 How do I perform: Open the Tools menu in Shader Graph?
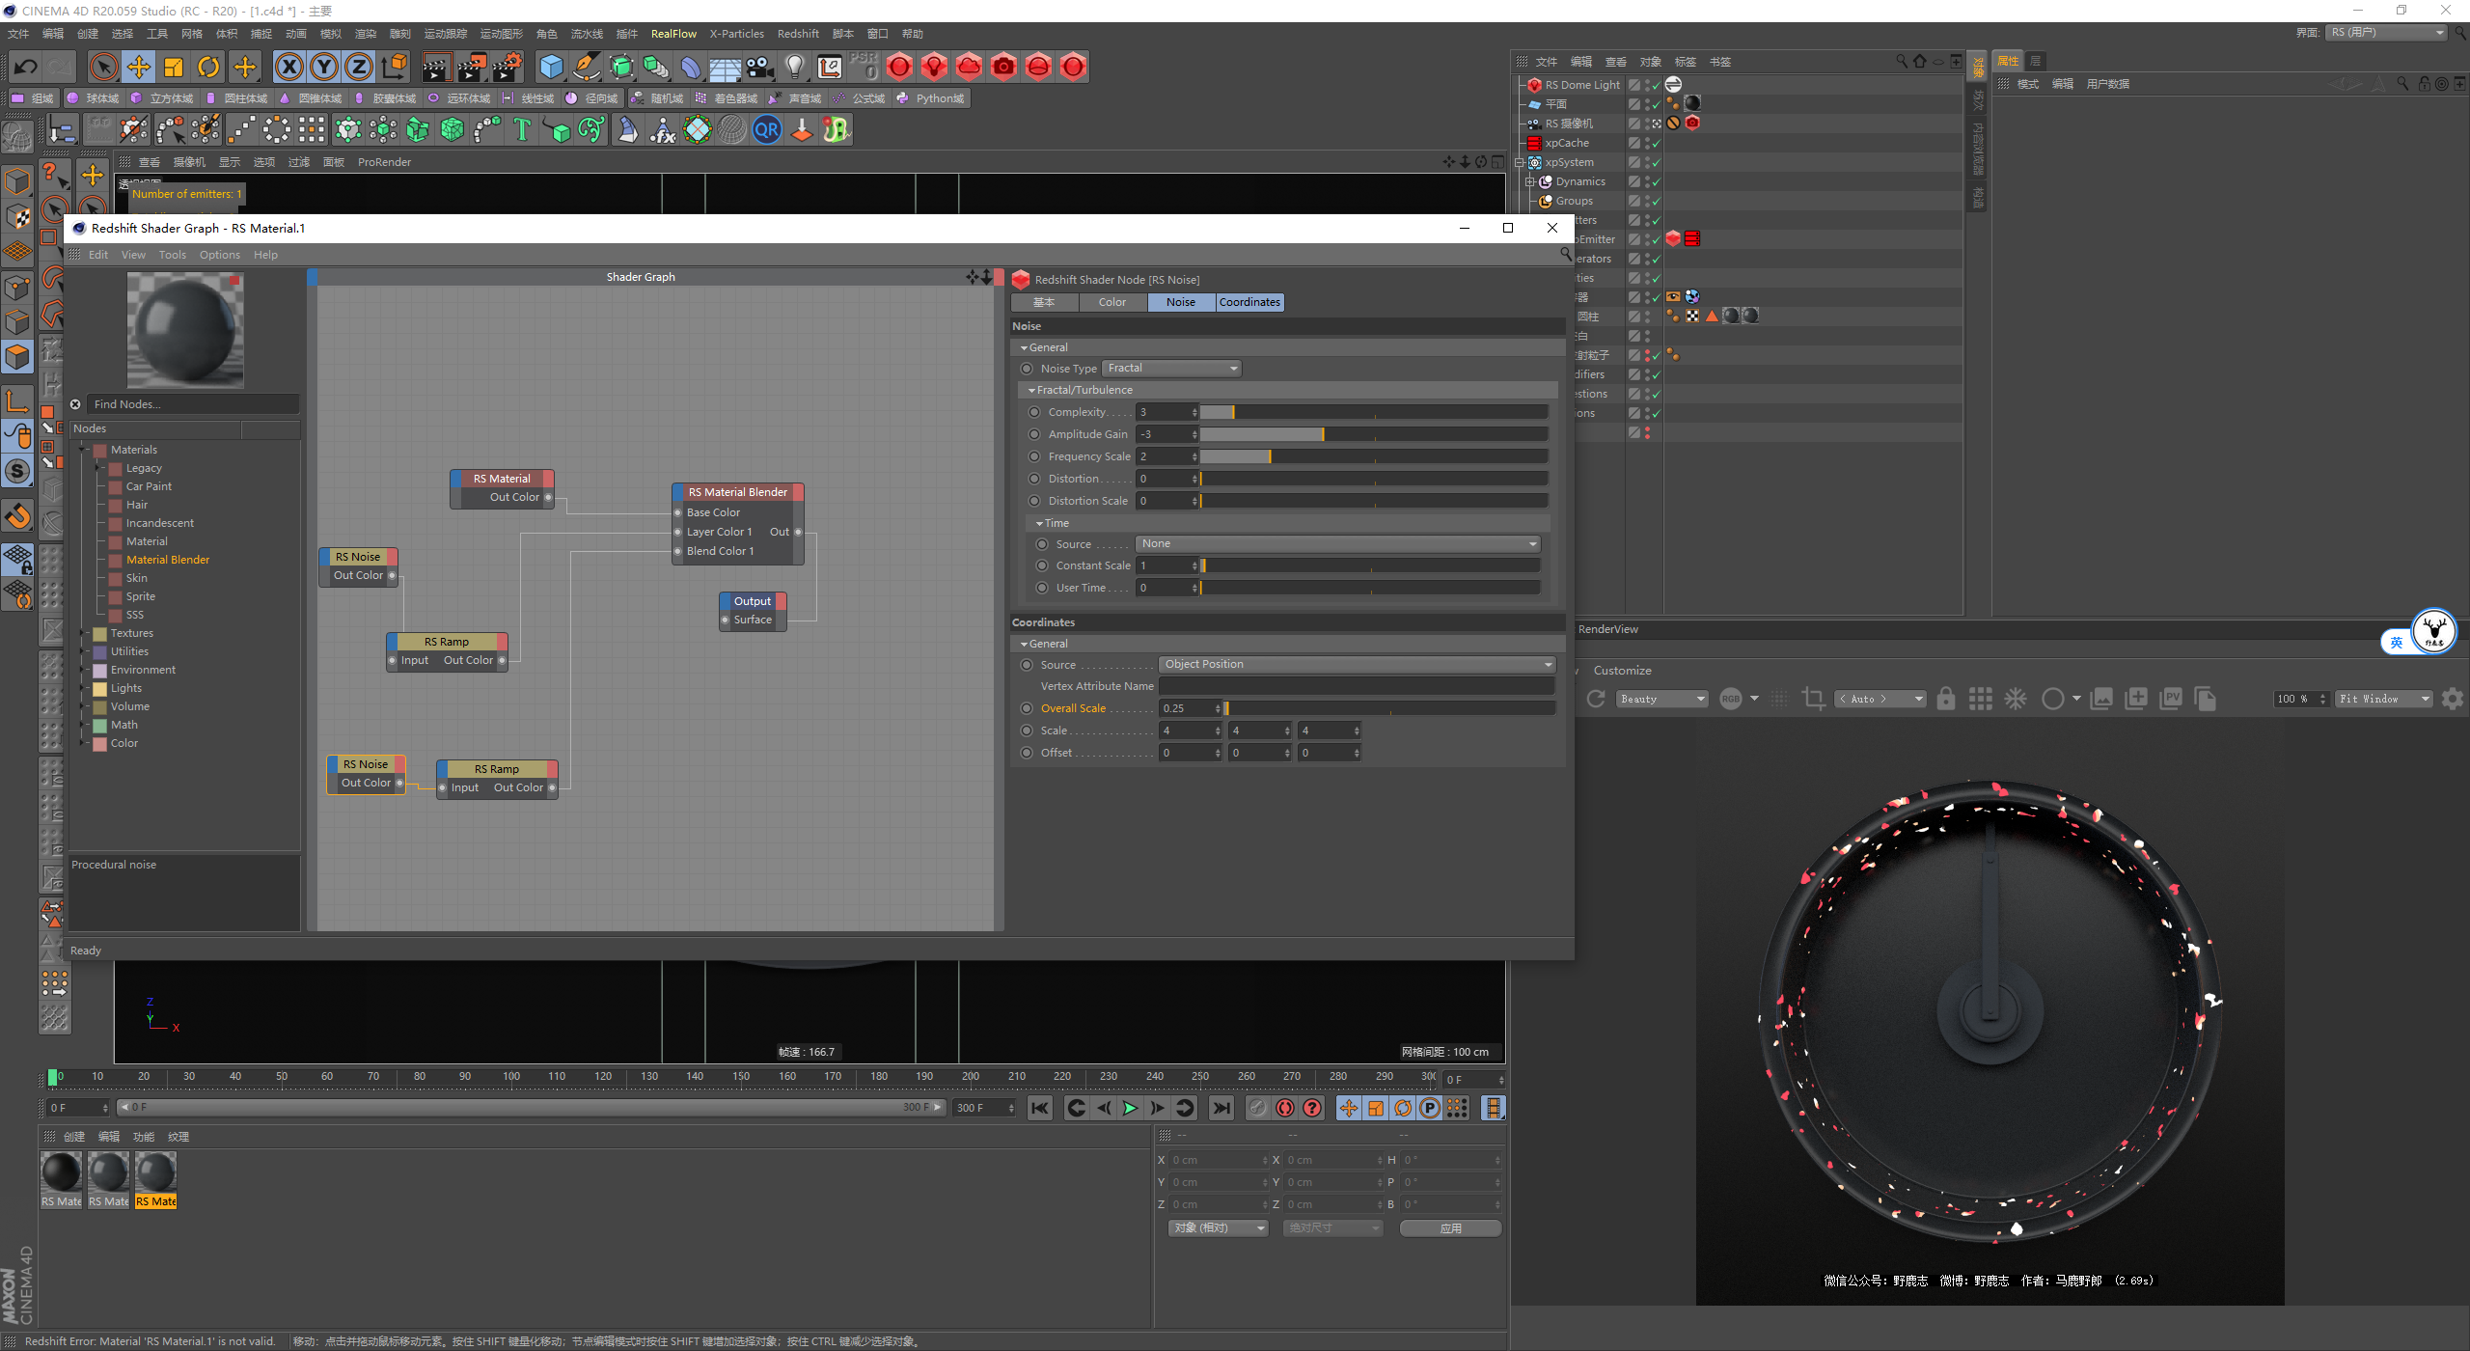click(173, 255)
